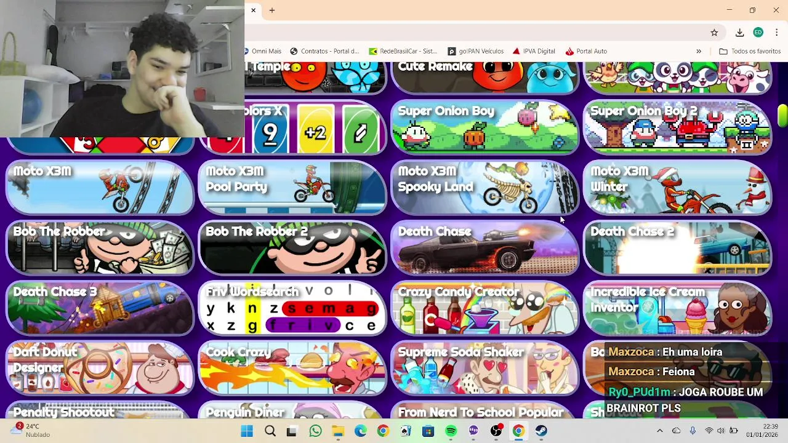This screenshot has height=443, width=788.
Task: Open Moto X3M Spooky Land game
Action: coord(485,188)
